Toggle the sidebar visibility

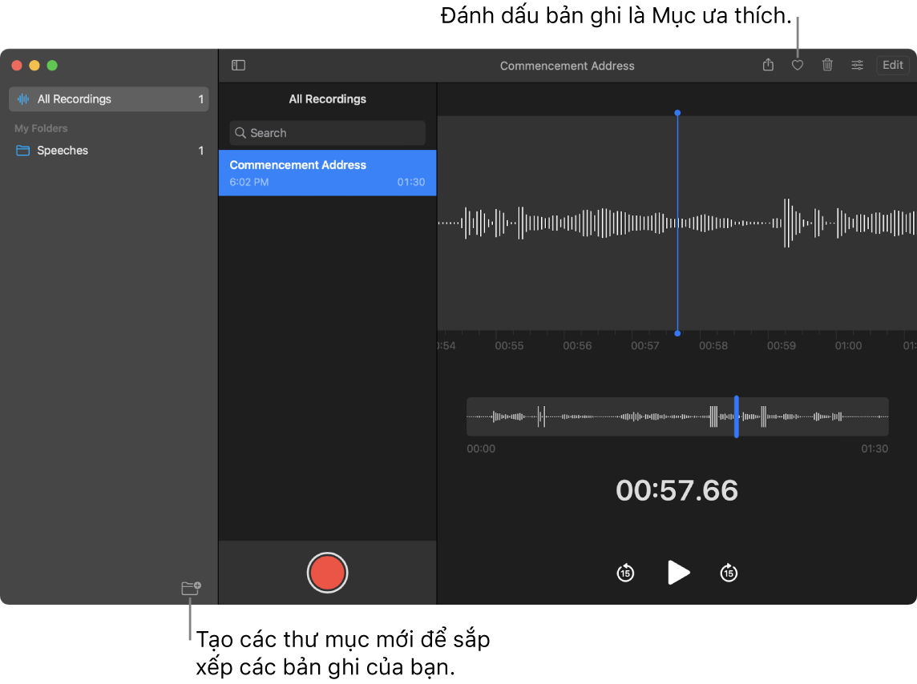pyautogui.click(x=238, y=65)
